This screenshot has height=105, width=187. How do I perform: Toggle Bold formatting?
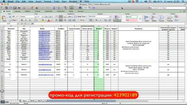[22, 20]
